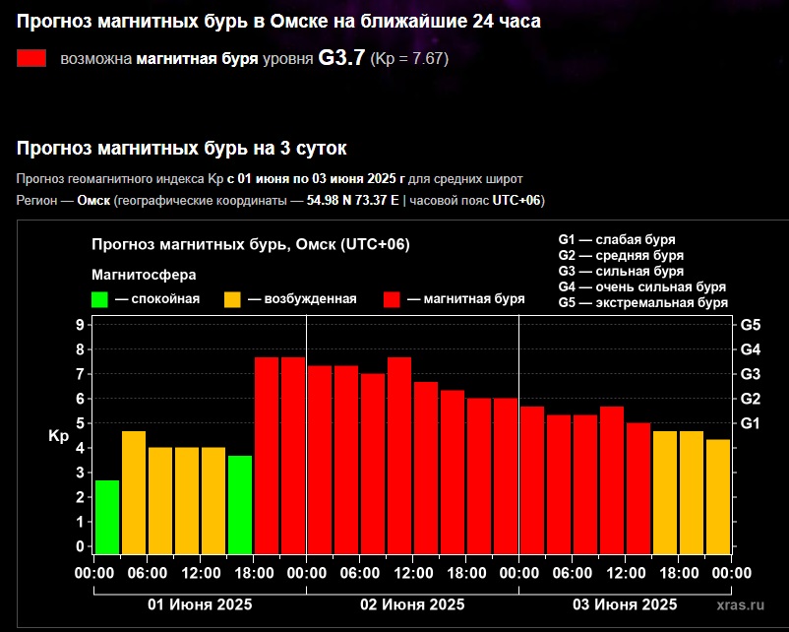The width and height of the screenshot is (789, 632).
Task: Click the green bar just before 18:00 June 1
Action: click(x=240, y=504)
